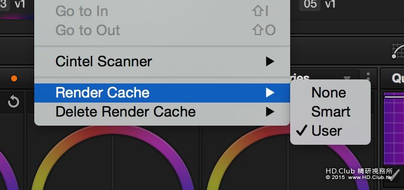
Task: Click the Go to In menu entry
Action: pyautogui.click(x=162, y=12)
